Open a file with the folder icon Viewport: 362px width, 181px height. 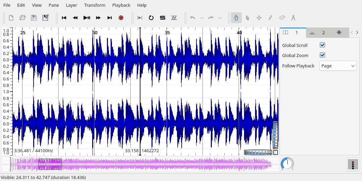[x=22, y=18]
